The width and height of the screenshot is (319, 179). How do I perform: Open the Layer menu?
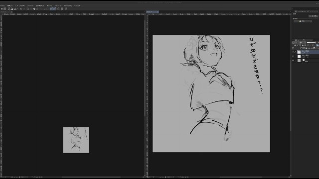(x=30, y=5)
